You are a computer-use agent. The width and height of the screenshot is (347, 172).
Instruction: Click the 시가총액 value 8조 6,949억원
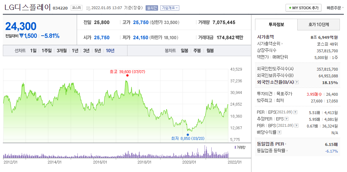tap(324, 37)
